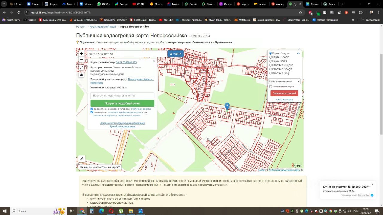
Task: Open Настроить карту link
Action: pos(284,99)
